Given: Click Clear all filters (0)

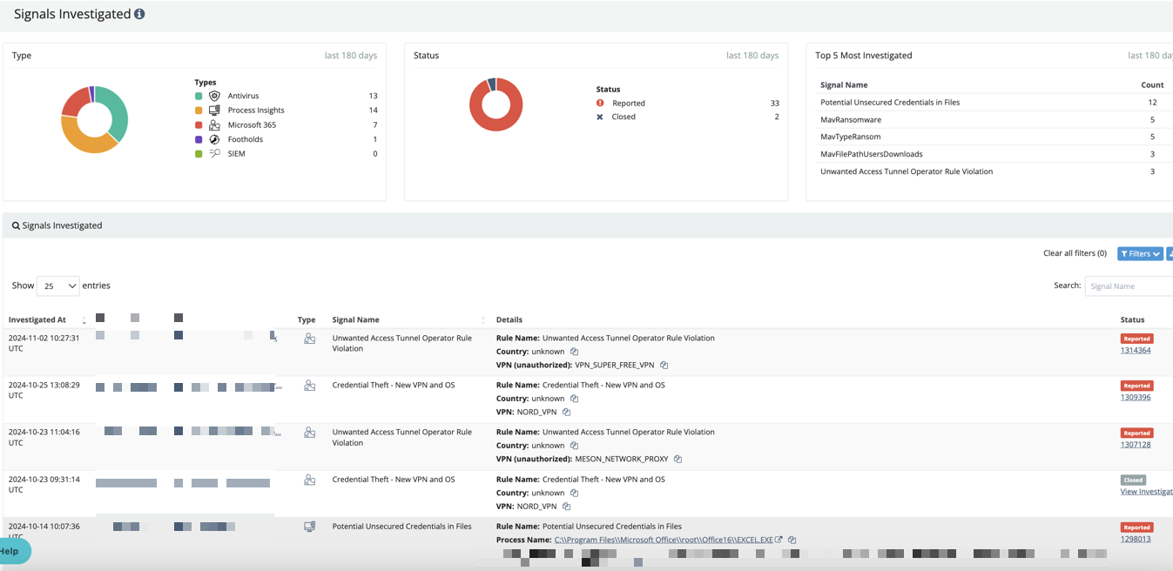Looking at the screenshot, I should 1075,253.
